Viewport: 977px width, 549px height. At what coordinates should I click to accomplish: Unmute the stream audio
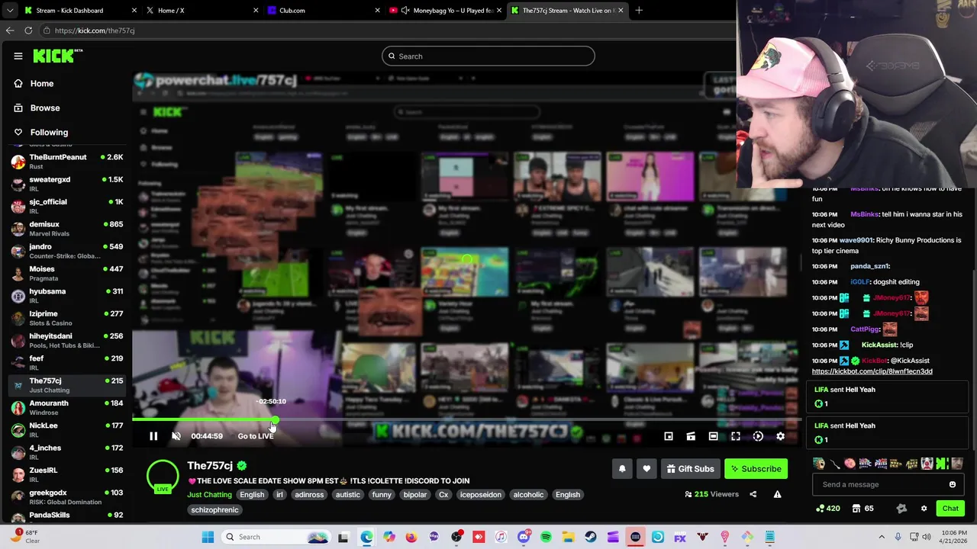[x=176, y=436]
